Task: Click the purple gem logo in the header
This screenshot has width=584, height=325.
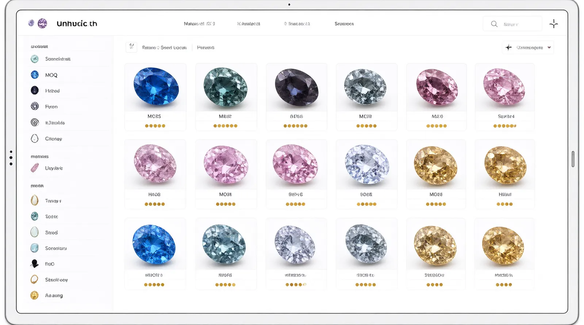Action: 42,23
